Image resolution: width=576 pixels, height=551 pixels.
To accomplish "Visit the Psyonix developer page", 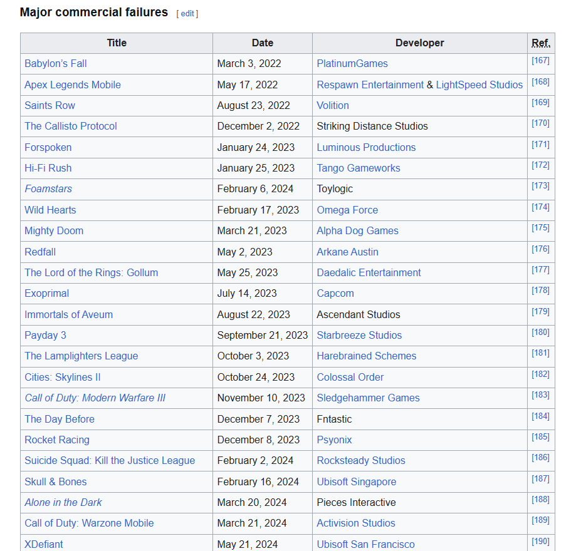I will pyautogui.click(x=334, y=440).
